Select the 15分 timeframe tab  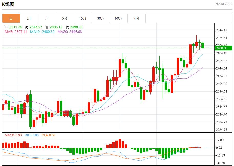(83, 18)
